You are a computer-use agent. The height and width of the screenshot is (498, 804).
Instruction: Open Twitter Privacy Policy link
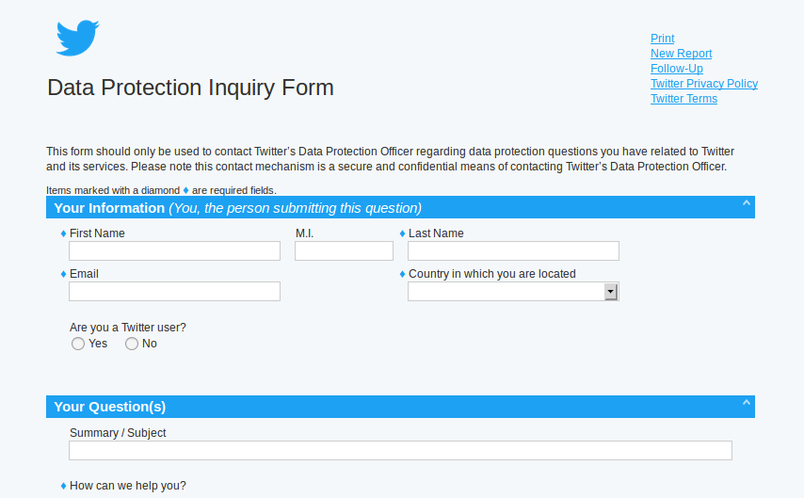703,84
